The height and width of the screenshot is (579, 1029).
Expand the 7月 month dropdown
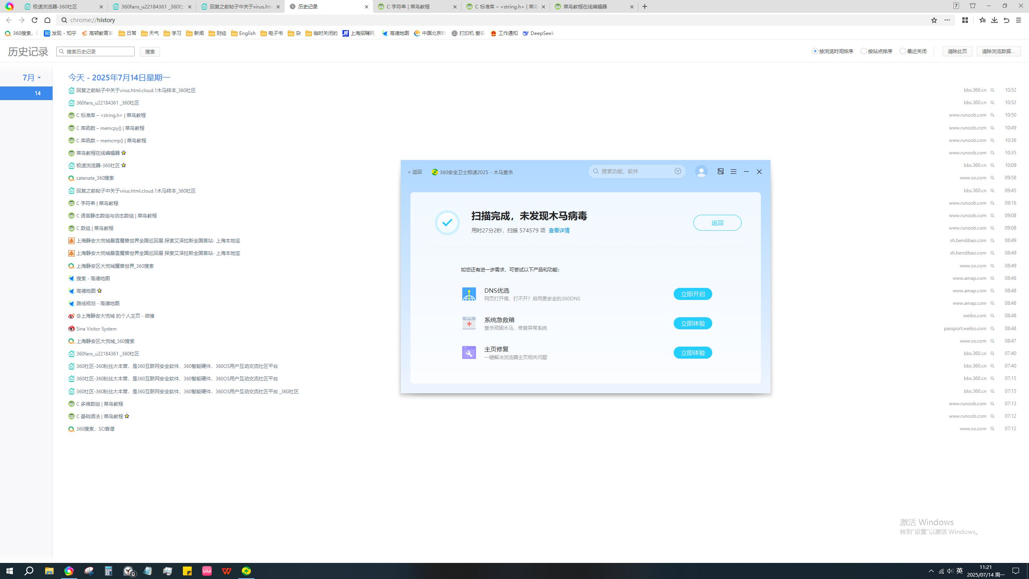32,77
